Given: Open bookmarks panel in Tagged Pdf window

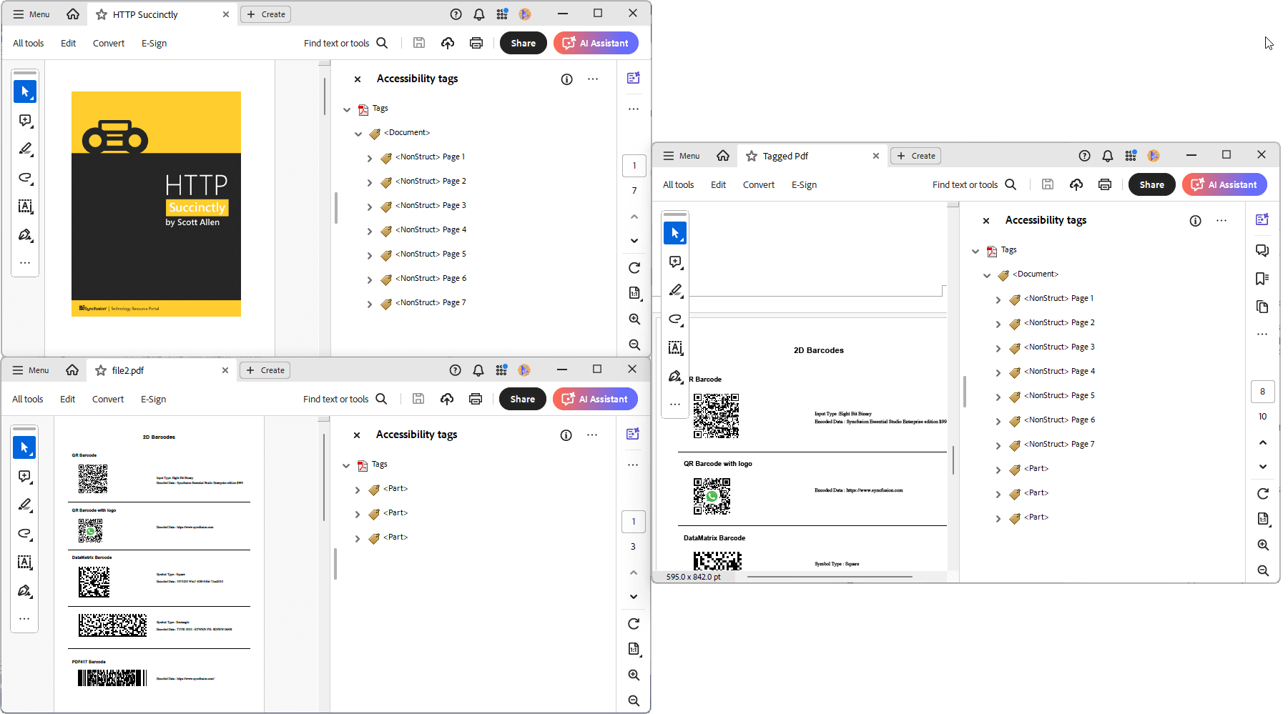Looking at the screenshot, I should click(1262, 279).
